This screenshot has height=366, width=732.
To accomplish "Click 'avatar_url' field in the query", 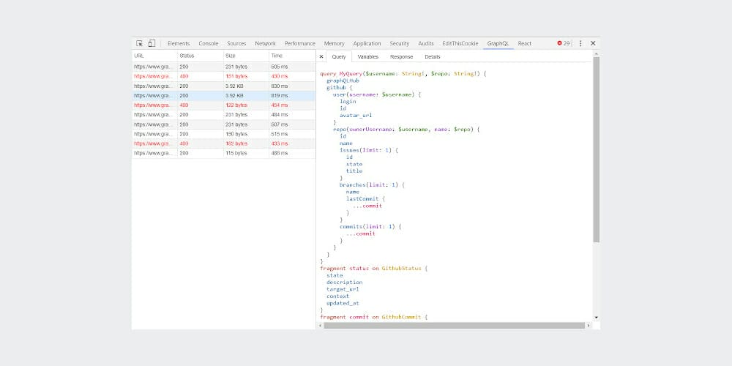I will coord(356,116).
